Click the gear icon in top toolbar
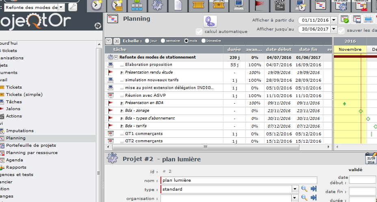This screenshot has width=377, height=202. (x=157, y=5)
